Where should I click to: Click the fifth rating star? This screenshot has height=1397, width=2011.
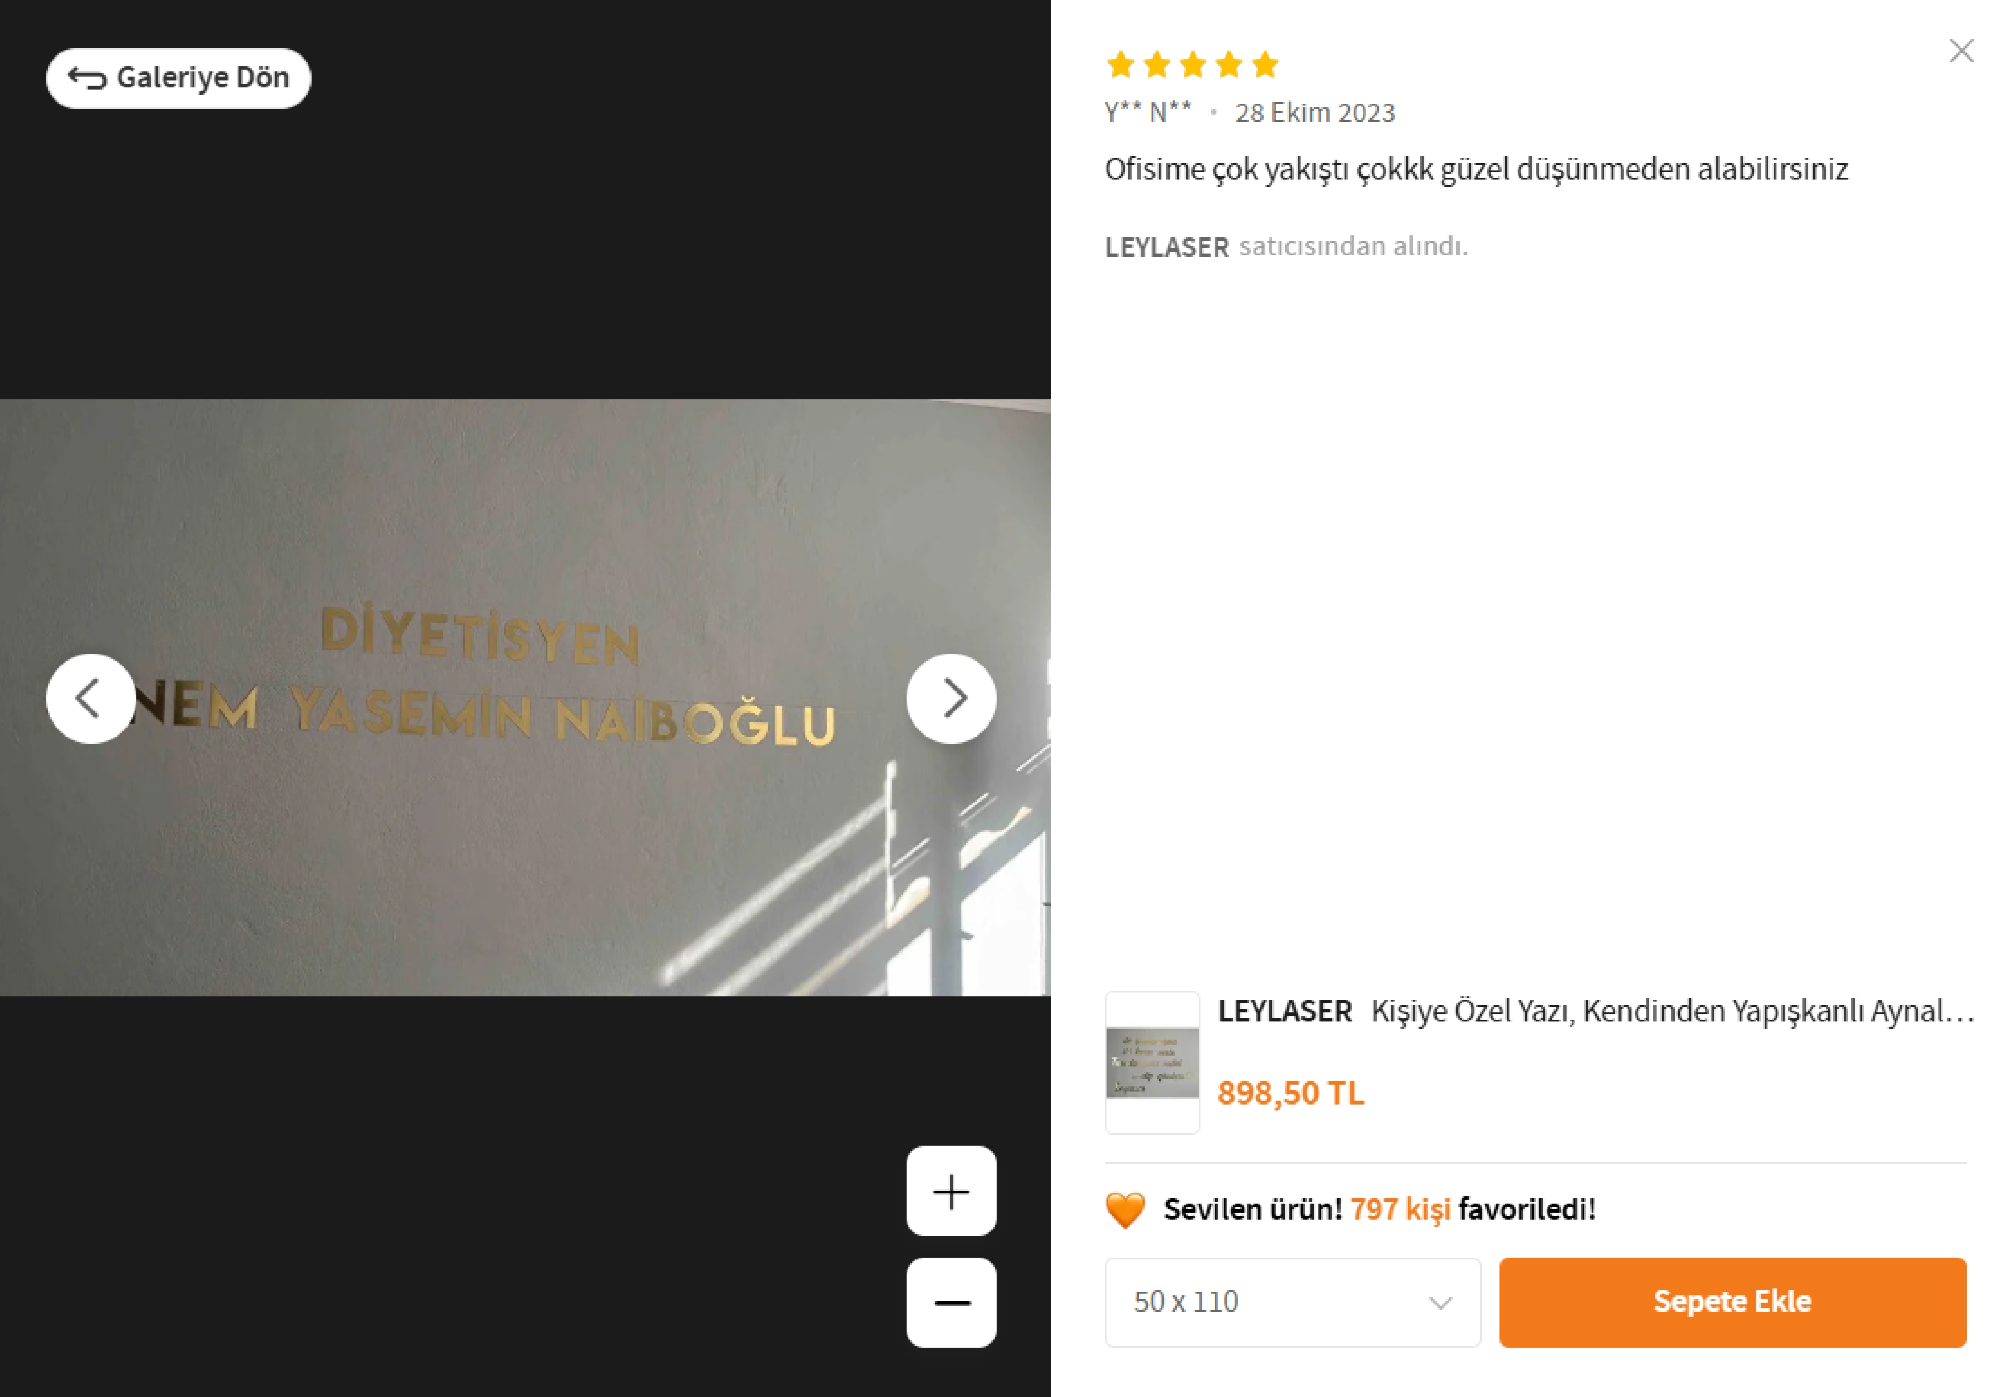[x=1265, y=64]
